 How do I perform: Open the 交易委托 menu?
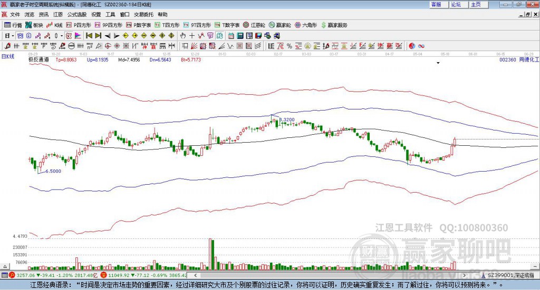pos(143,14)
